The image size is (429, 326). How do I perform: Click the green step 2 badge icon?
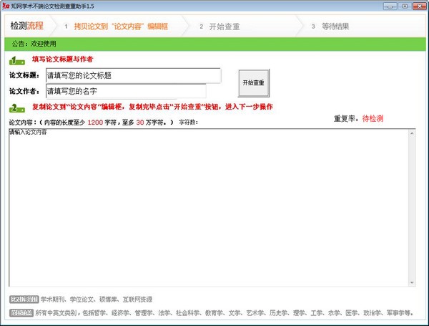point(18,108)
